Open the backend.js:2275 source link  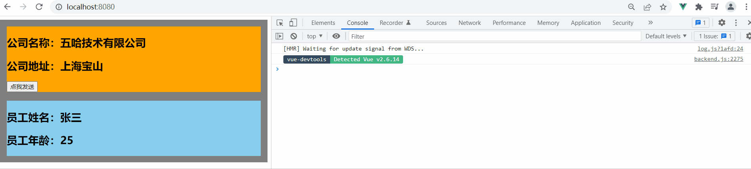[719, 59]
